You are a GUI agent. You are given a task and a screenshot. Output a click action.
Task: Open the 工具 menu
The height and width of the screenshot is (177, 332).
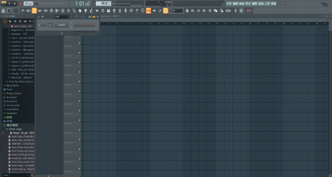[267, 3]
